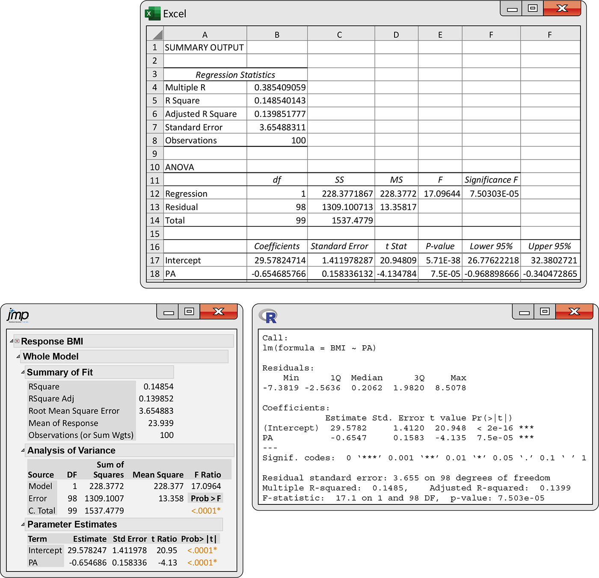The width and height of the screenshot is (599, 578).
Task: Click the Multiple R value 0.385409059
Action: click(x=277, y=88)
